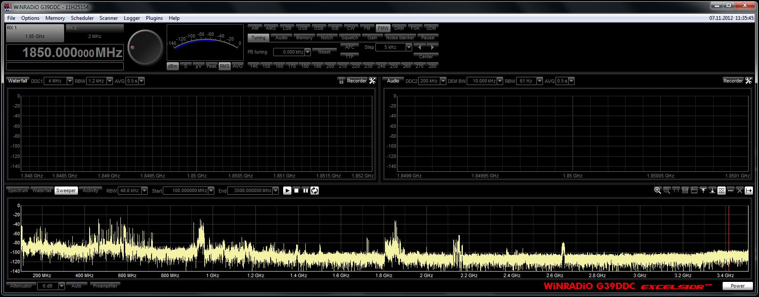Expand the DEM BW 10.000 kHz dropdown
Image resolution: width=759 pixels, height=297 pixels.
click(500, 81)
